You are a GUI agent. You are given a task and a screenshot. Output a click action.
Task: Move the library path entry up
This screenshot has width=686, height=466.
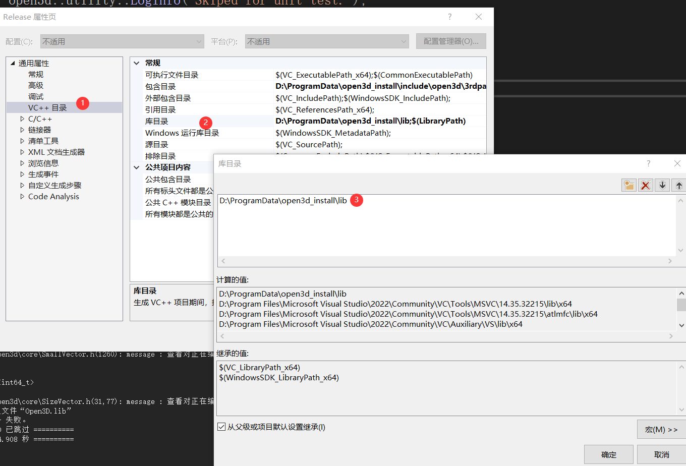click(678, 185)
